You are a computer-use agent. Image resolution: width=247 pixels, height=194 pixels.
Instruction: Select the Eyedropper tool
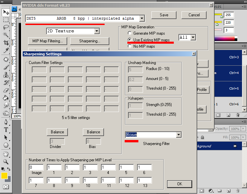(6, 50)
